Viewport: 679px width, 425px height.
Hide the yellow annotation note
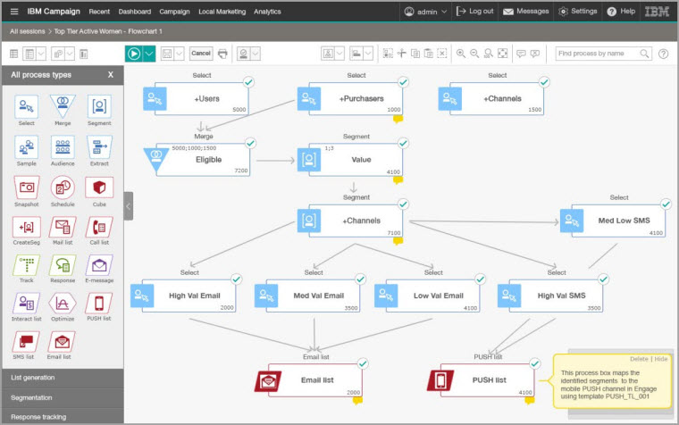coord(661,359)
